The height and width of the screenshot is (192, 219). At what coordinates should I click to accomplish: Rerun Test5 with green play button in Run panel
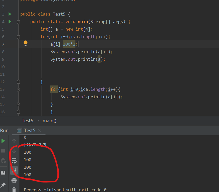coord(3,141)
